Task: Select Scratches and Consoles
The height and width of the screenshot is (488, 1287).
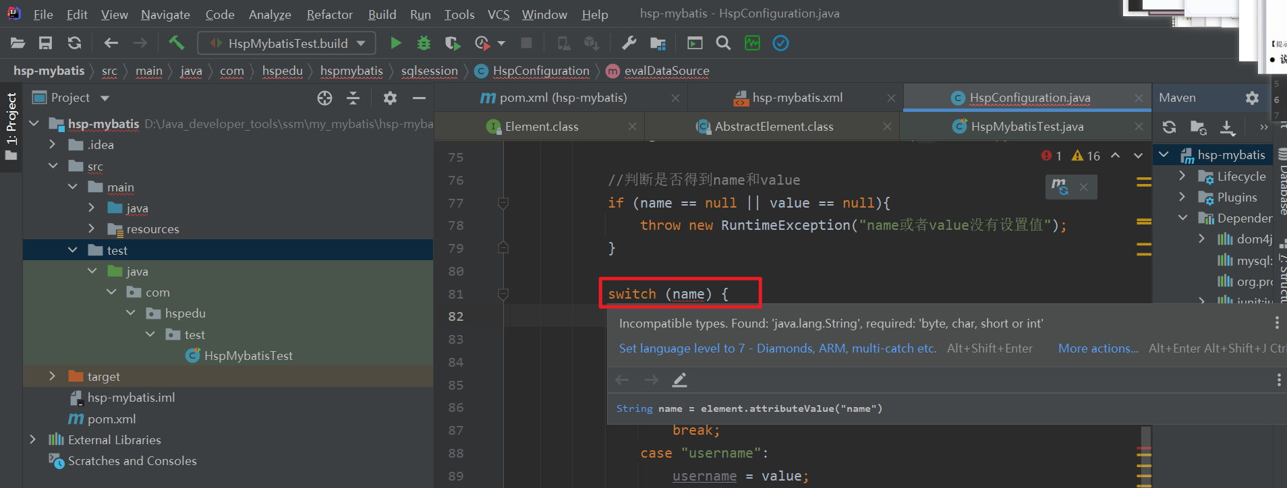Action: click(132, 461)
